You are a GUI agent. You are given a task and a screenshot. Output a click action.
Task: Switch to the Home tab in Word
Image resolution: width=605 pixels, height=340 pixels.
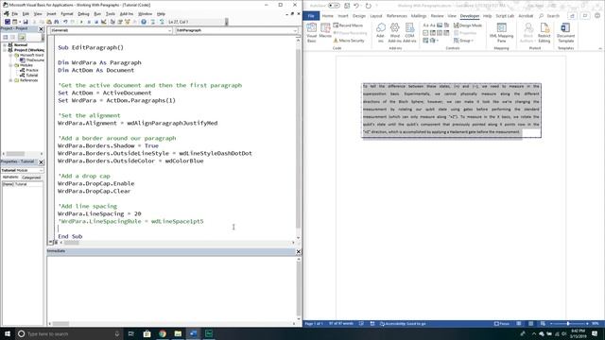pyautogui.click(x=328, y=16)
